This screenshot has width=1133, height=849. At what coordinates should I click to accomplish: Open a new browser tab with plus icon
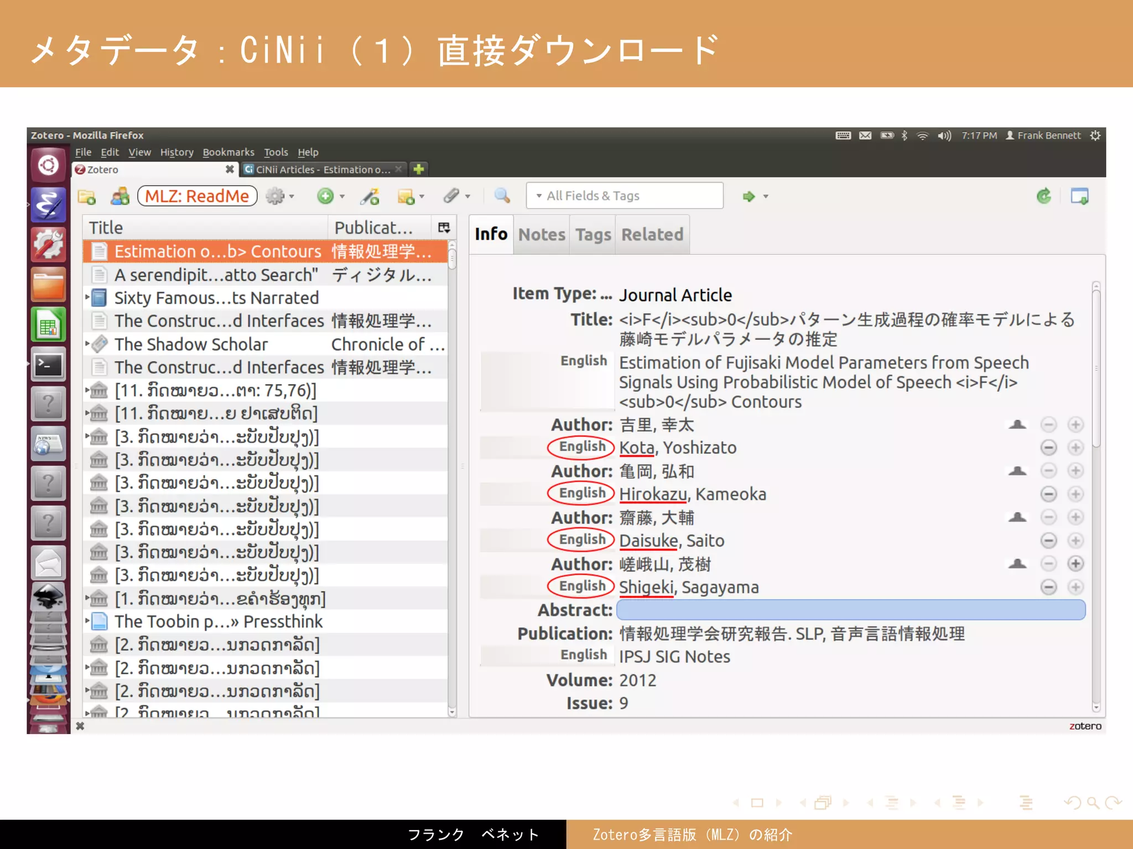point(419,170)
